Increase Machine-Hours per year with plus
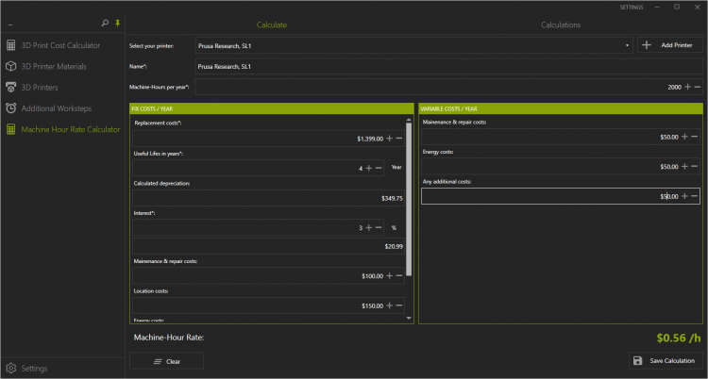Viewport: 708px width, 379px height. (x=687, y=87)
